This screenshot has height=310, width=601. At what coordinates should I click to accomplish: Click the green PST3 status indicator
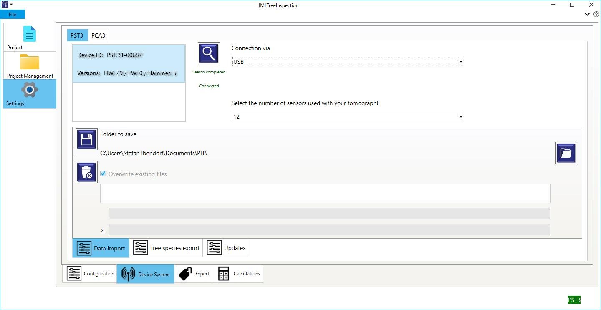574,300
